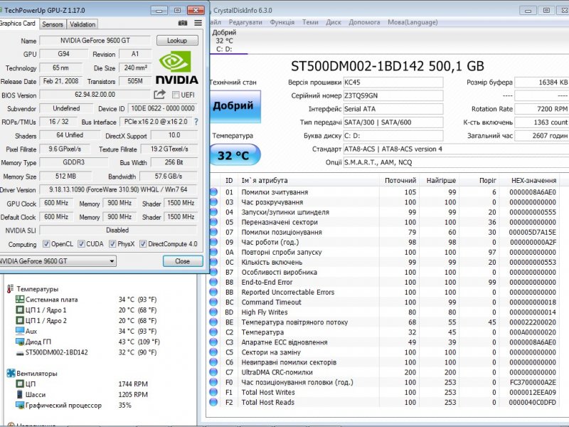The height and width of the screenshot is (427, 569).
Task: Click the Lookup button in GPU-Z
Action: (176, 41)
